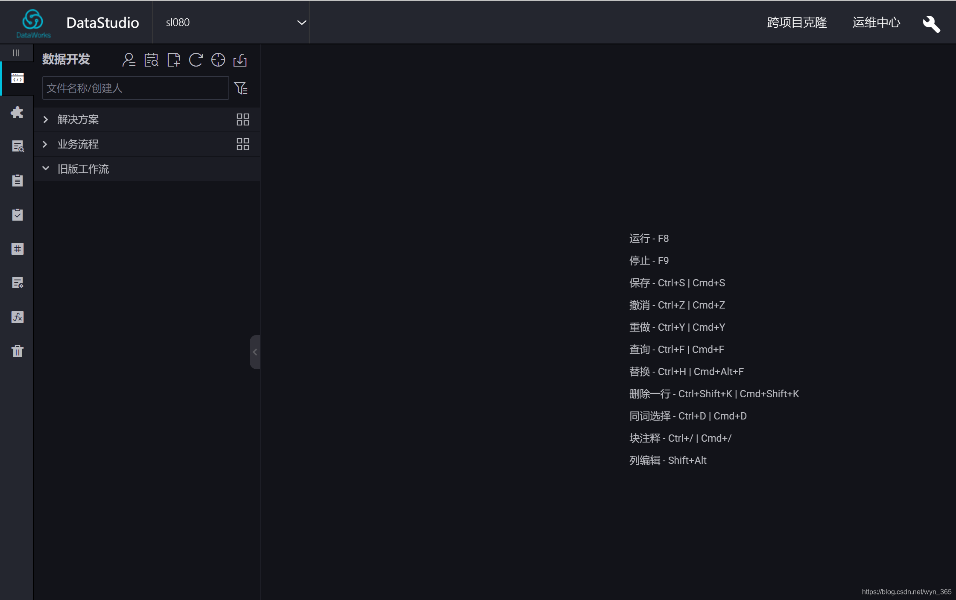Screen dimensions: 956x600
Task: Expand the 业务流程 tree node
Action: point(45,144)
